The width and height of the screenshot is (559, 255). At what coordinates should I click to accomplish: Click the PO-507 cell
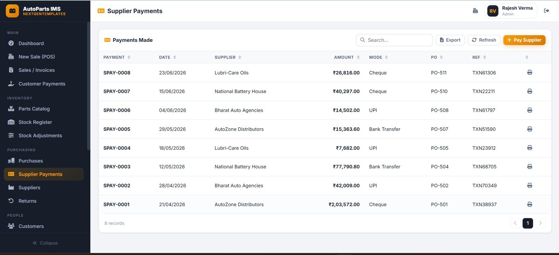(440, 129)
